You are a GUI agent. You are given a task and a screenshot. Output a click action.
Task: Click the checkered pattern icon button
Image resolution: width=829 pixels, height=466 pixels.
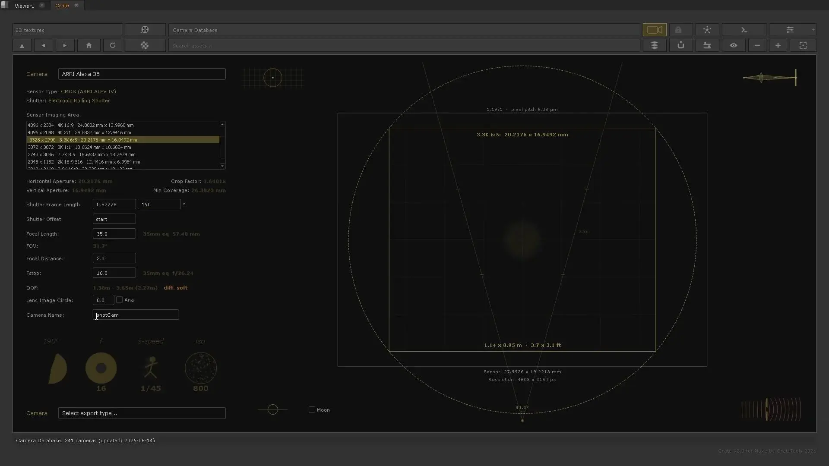145,45
